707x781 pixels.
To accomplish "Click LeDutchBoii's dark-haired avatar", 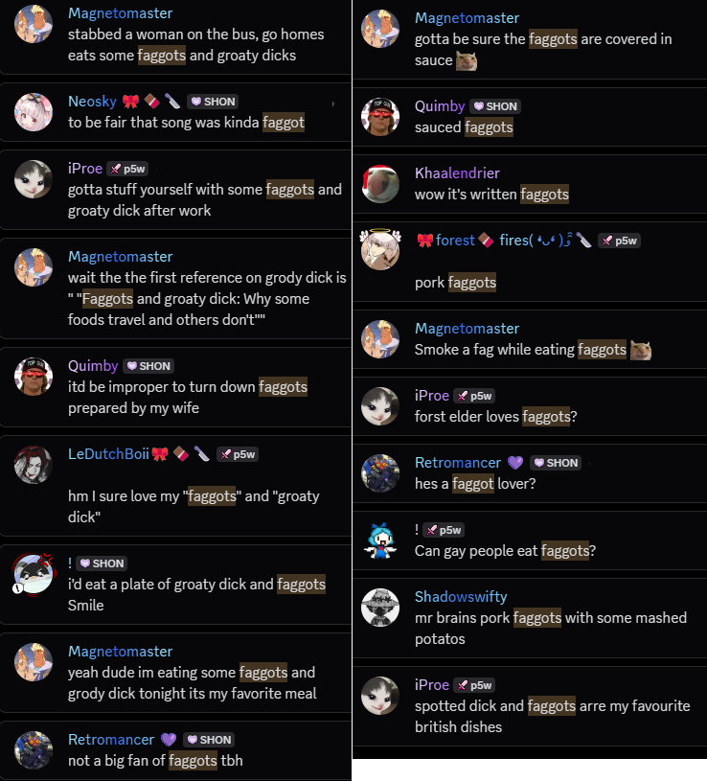I will click(34, 465).
